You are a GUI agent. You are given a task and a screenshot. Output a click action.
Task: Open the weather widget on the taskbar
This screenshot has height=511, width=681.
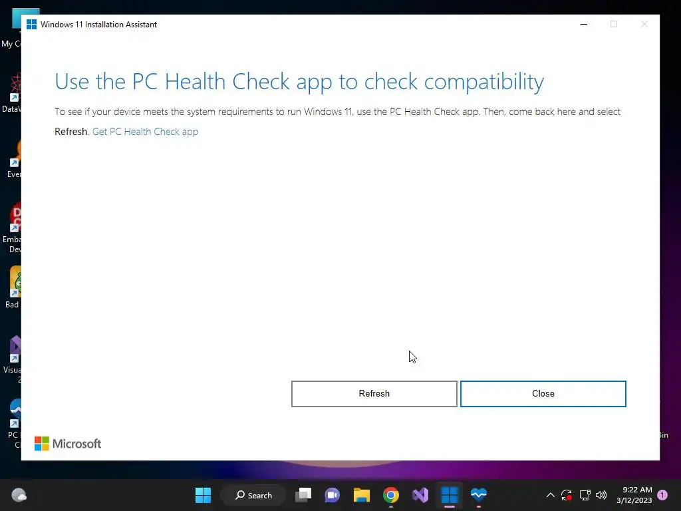[19, 495]
